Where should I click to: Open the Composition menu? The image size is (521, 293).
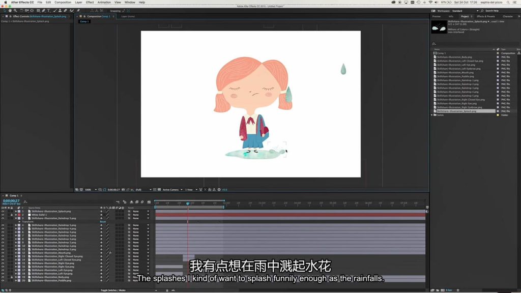(x=63, y=3)
